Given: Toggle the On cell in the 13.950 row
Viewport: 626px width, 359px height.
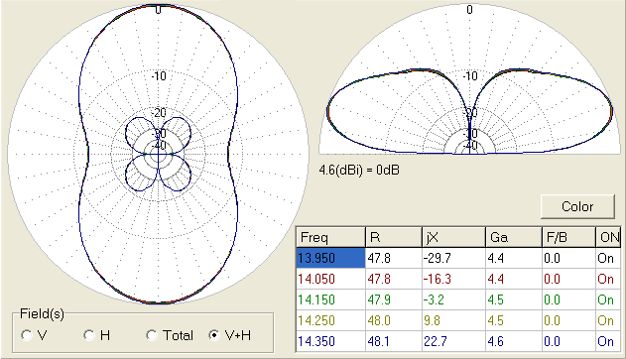Looking at the screenshot, I should [608, 258].
